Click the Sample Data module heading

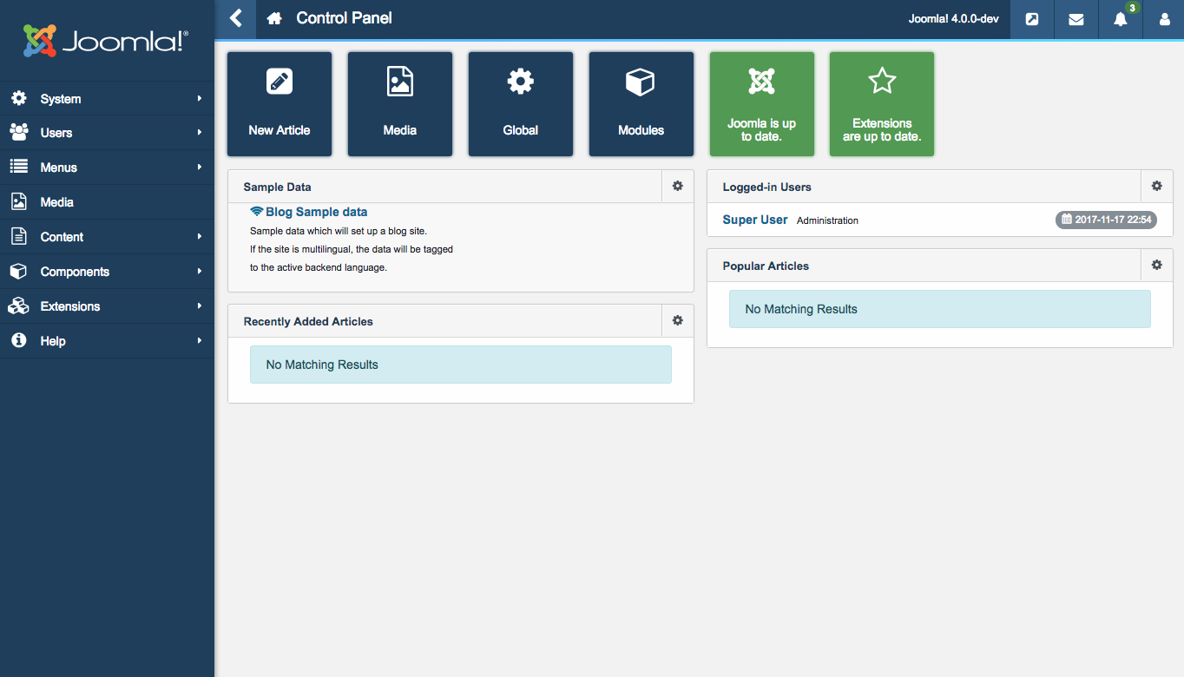tap(277, 187)
